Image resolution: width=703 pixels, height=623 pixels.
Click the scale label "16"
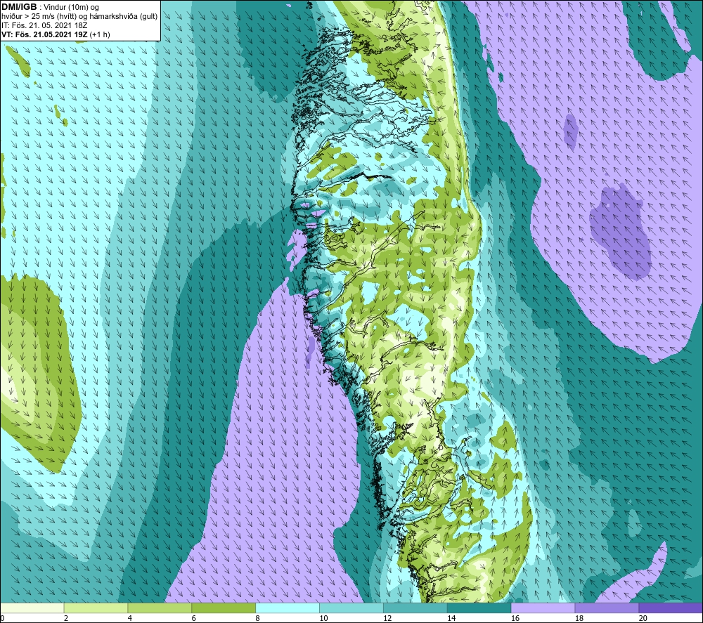pos(515,618)
